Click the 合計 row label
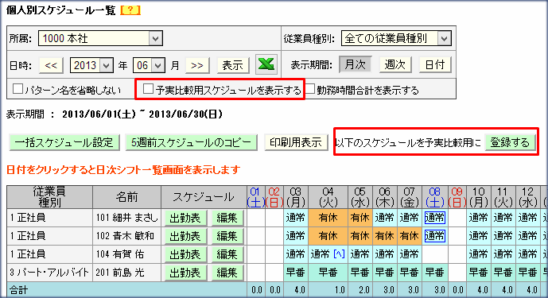This screenshot has height=298, width=548. point(19,290)
